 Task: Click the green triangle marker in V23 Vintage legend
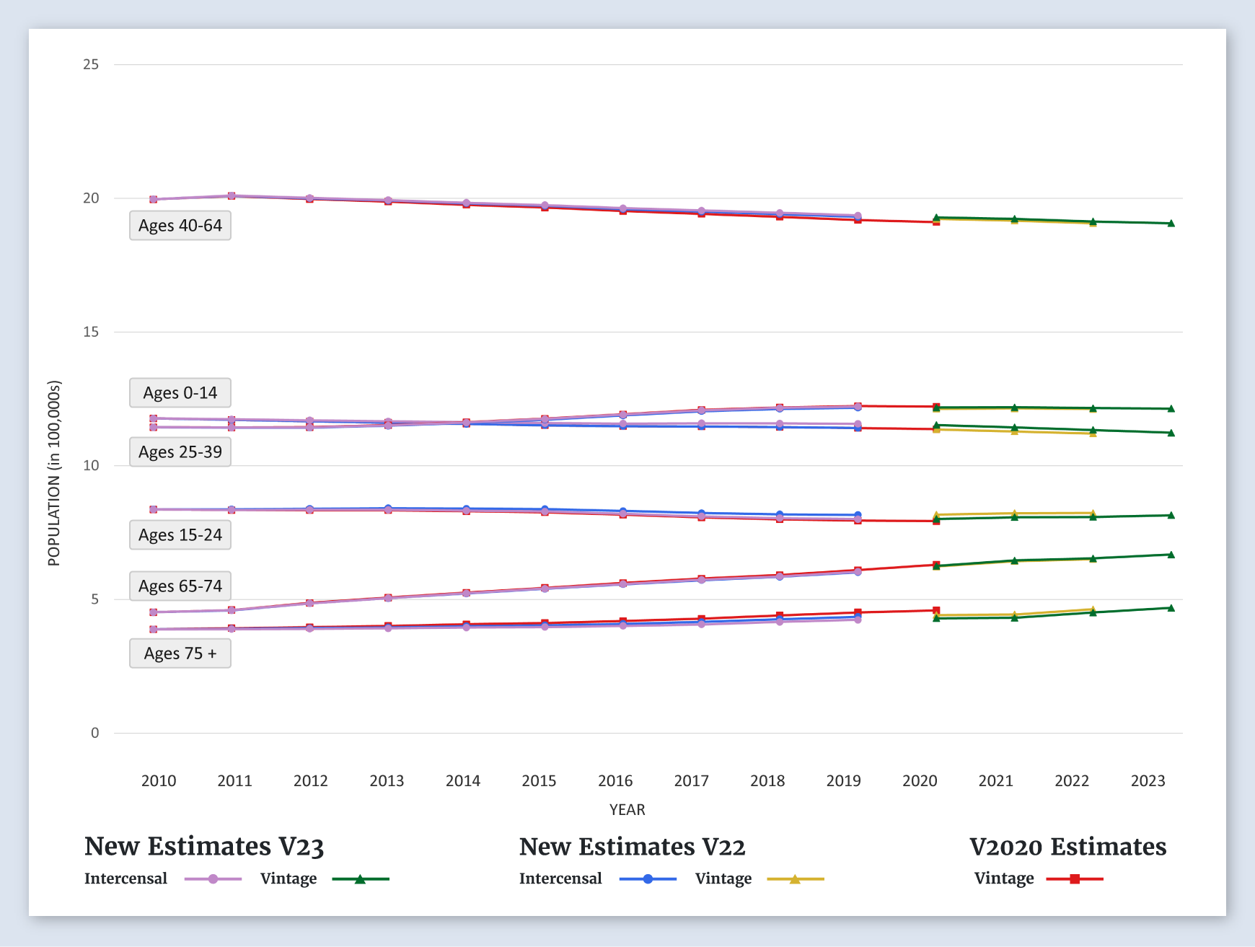[360, 879]
